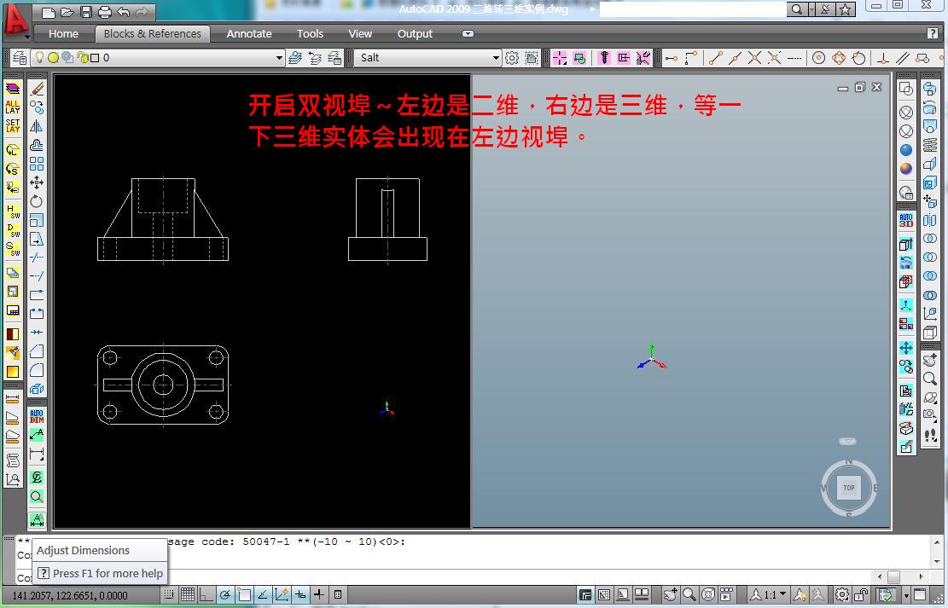Create a new drawing from quick access toolbar
The image size is (948, 608).
(x=49, y=12)
